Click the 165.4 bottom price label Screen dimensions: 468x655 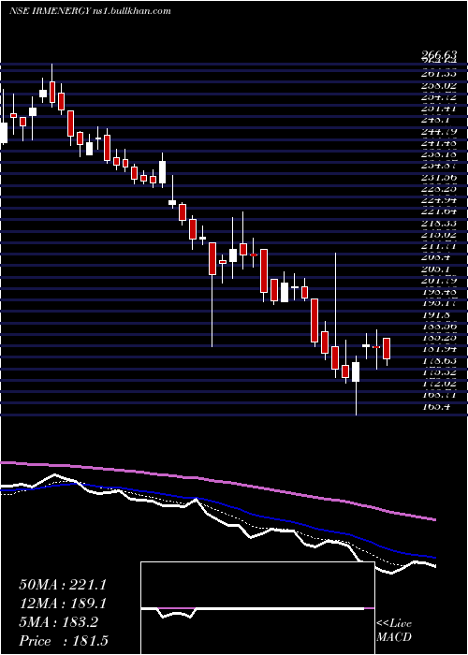coord(436,406)
